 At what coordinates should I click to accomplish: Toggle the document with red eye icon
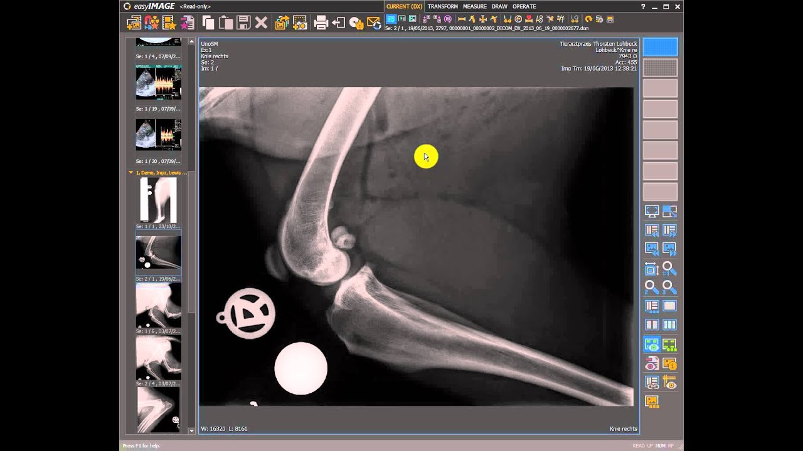[x=652, y=363]
